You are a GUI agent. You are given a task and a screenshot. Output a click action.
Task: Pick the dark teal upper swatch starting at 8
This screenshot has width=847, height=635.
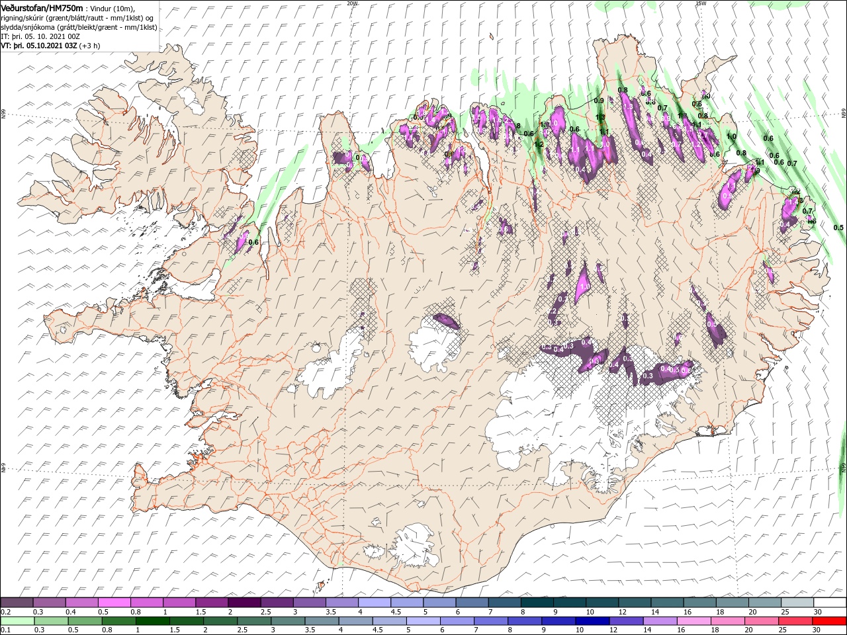(x=537, y=603)
